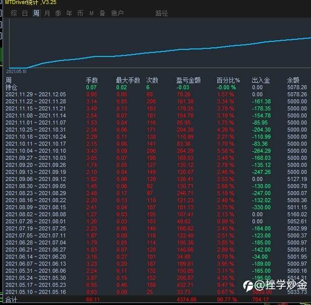The height and width of the screenshot is (305, 311).
Task: Select row 2021.09.13 ~ 2021.09.19
Action: tap(156, 172)
